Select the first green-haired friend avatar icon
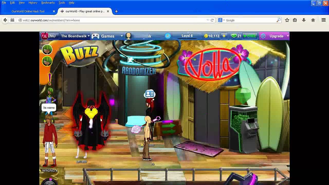The image size is (329, 185). tap(47, 50)
